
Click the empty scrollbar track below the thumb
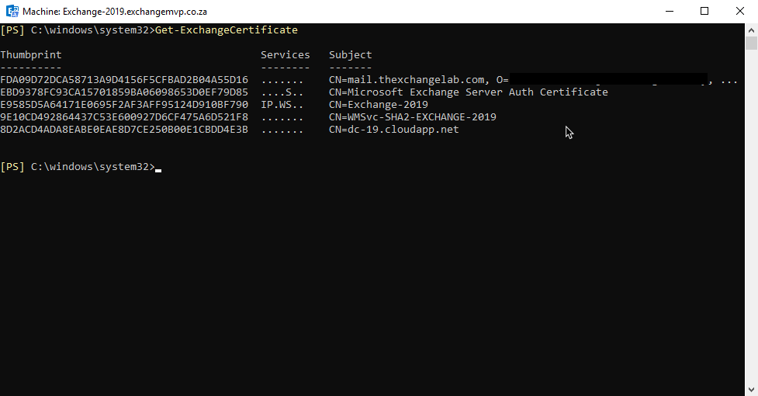coord(751,217)
